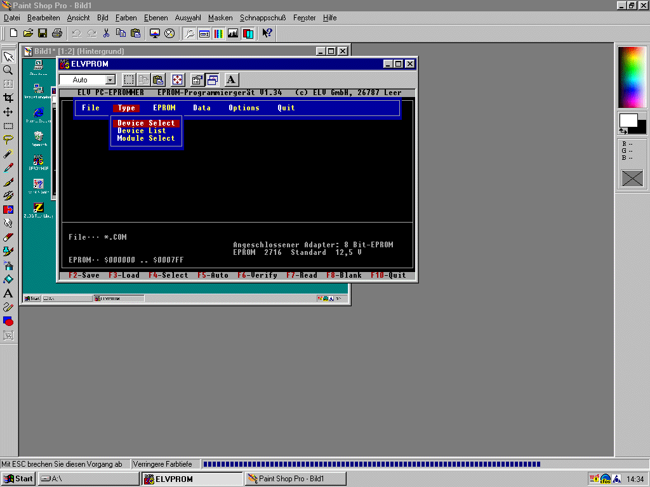Viewport: 650px width, 487px height.
Task: Select the Magic Wand tool
Action: click(8, 153)
